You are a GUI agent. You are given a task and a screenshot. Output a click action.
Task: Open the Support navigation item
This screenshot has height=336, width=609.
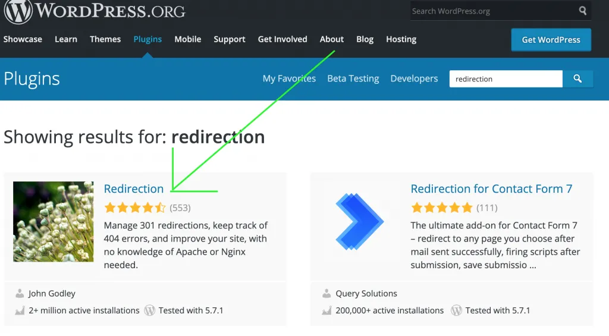click(x=230, y=39)
